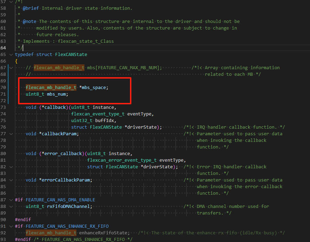Collapse the doc comment fold arrow above @brief line
Image resolution: width=310 pixels, height=242 pixels.
tap(11, 2)
